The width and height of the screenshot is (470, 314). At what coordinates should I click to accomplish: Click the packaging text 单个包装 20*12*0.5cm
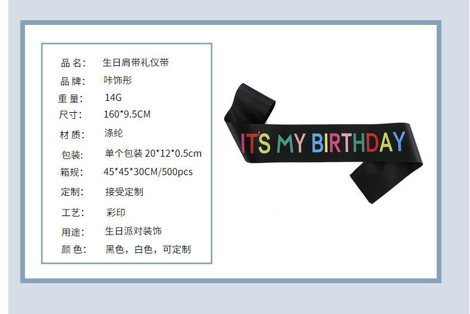[x=153, y=153]
